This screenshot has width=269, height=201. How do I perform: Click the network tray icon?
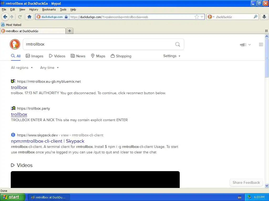pos(250,197)
